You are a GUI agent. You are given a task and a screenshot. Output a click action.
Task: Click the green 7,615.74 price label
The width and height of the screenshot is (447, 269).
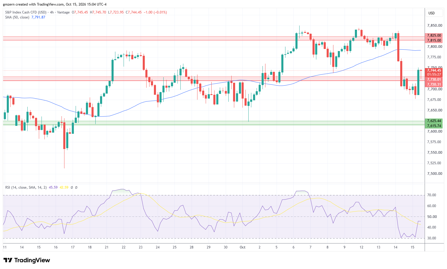click(x=434, y=126)
